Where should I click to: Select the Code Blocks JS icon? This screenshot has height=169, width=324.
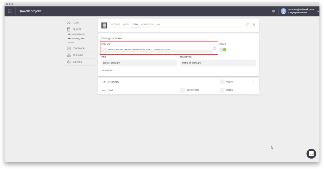pos(69,48)
